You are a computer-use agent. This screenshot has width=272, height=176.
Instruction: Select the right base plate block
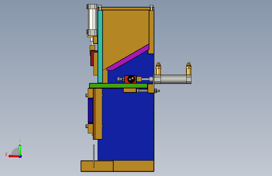(x=134, y=166)
